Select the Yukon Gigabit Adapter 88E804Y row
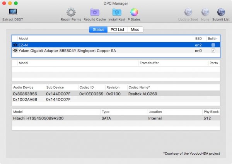 click(116, 51)
